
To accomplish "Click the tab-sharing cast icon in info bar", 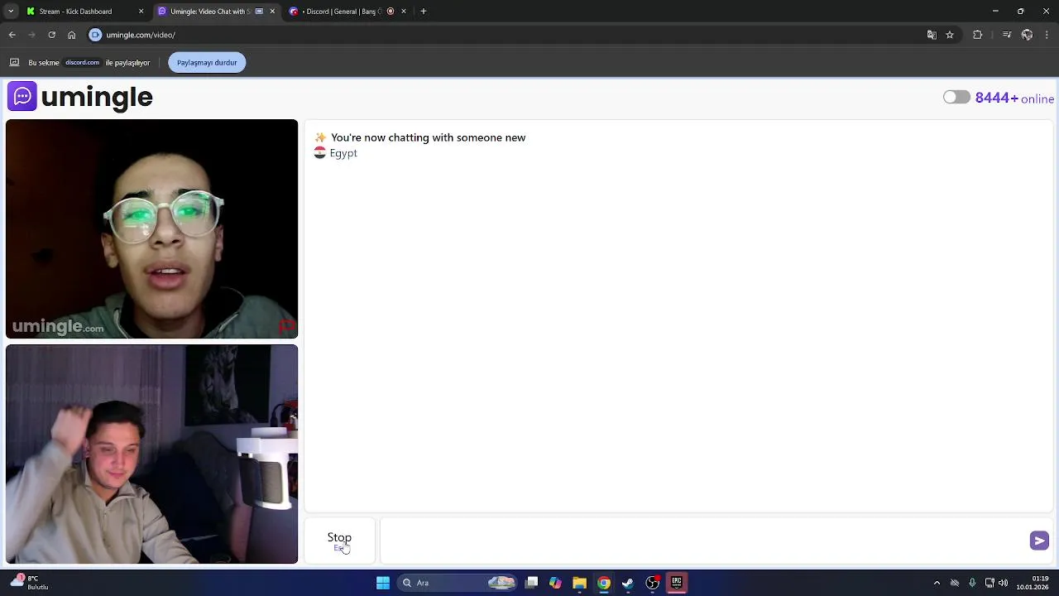I will click(x=14, y=63).
